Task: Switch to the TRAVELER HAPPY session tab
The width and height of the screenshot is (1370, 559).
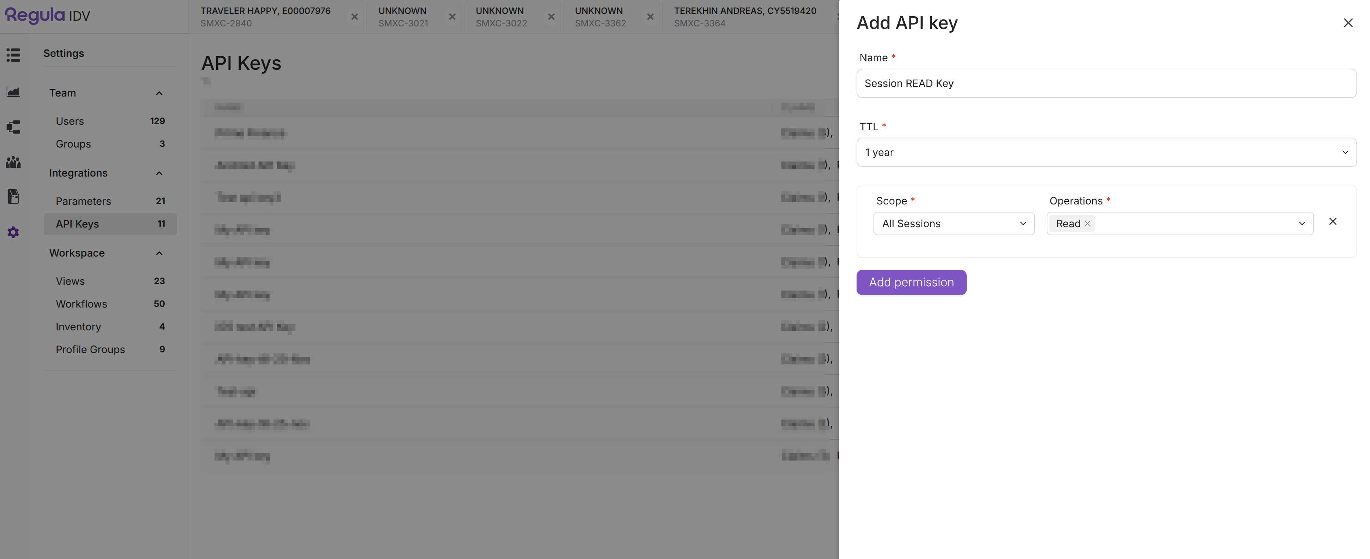Action: 266,17
